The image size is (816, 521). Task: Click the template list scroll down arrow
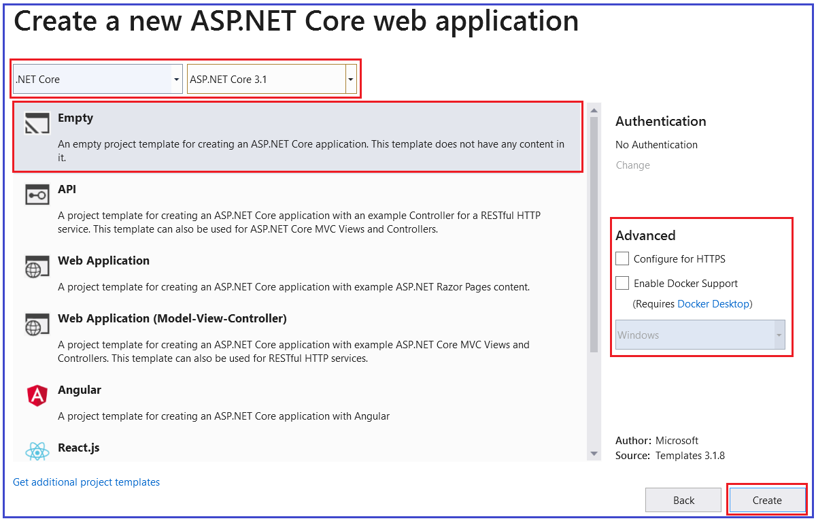pyautogui.click(x=594, y=454)
